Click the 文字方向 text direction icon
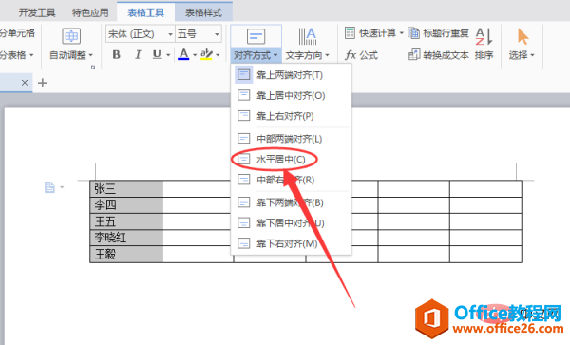 coord(308,36)
